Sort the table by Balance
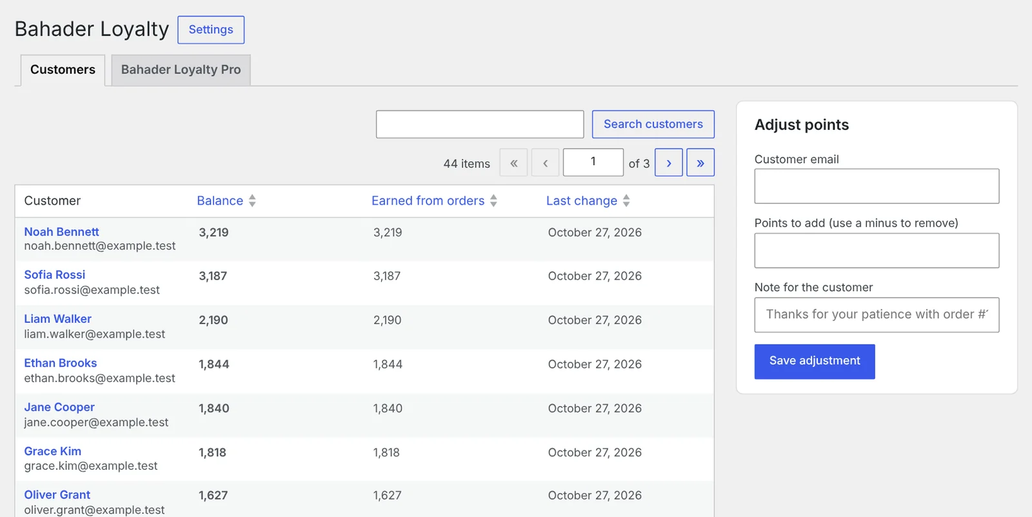 point(220,201)
